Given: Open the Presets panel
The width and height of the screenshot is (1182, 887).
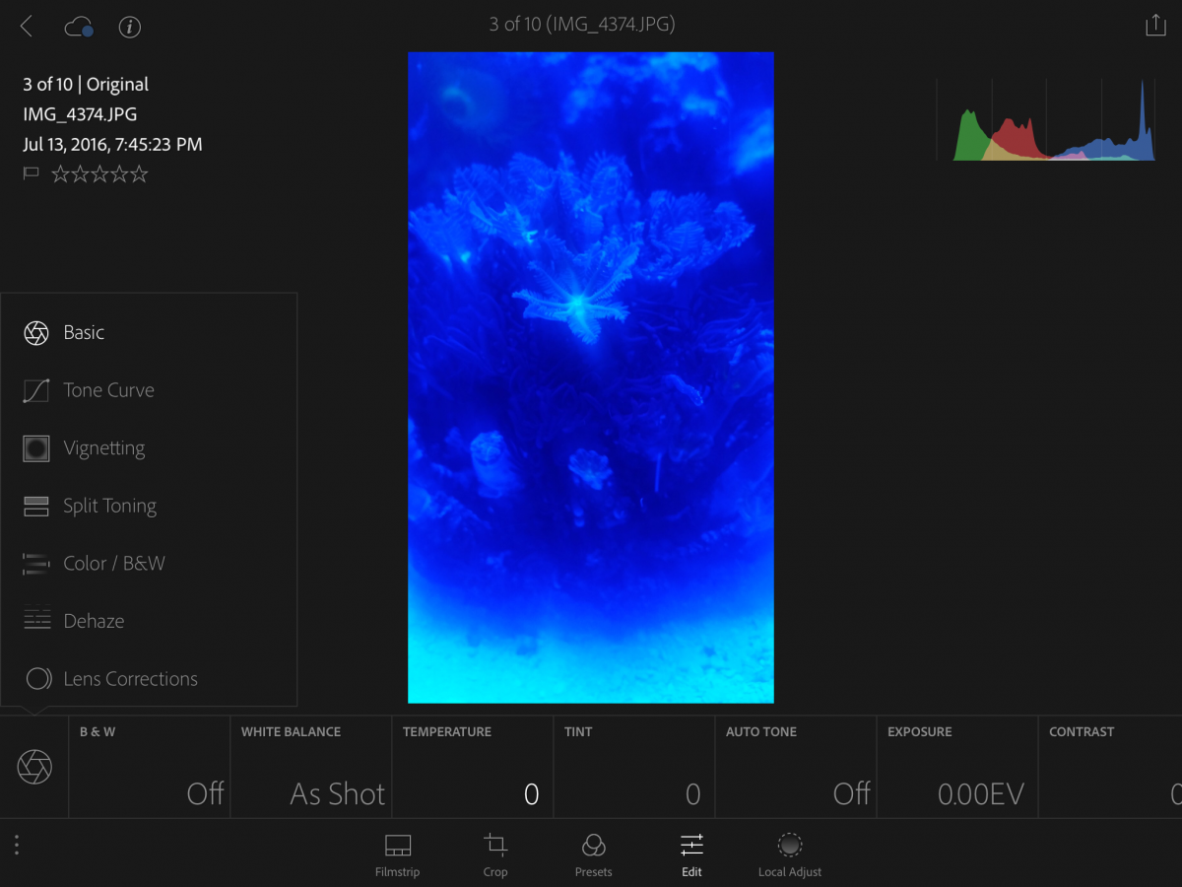Looking at the screenshot, I should (593, 854).
